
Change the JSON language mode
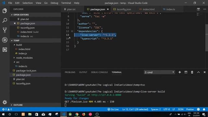180,109
